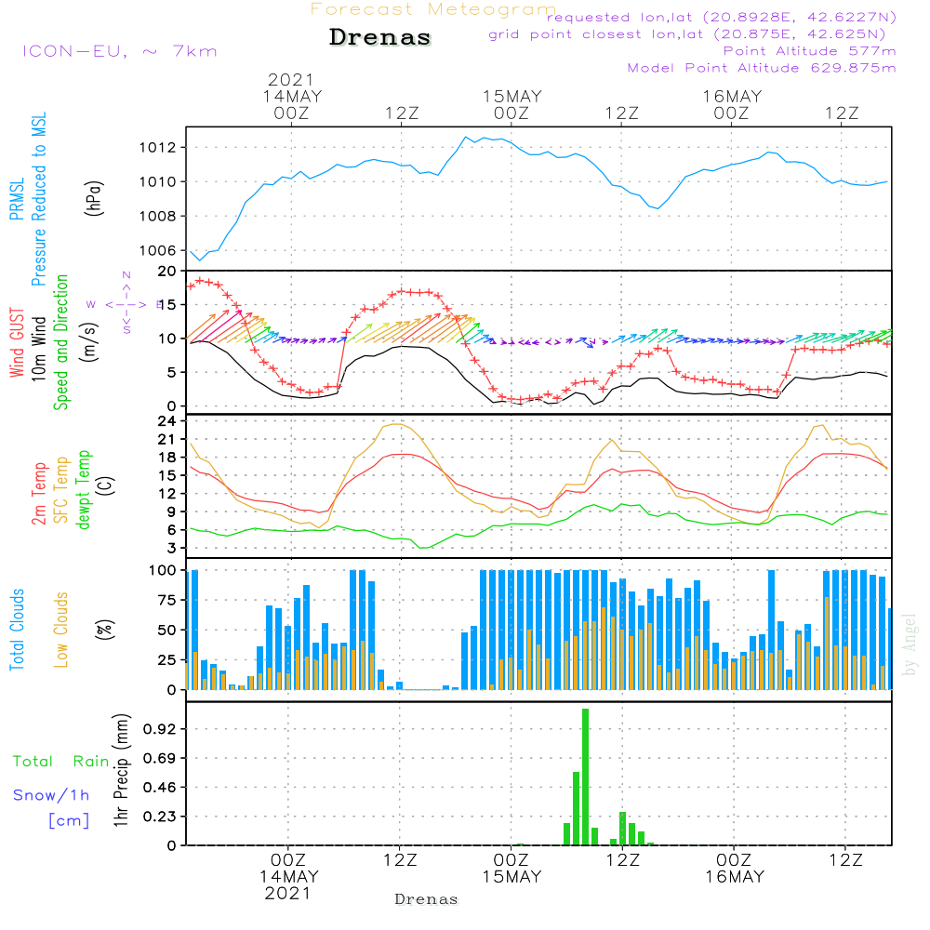
Task: Click the tallest green rain bar
Action: point(585,777)
